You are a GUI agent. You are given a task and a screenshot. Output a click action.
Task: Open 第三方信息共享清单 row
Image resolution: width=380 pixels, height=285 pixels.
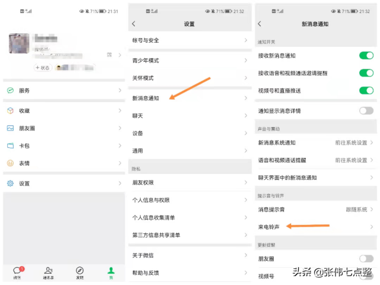pyautogui.click(x=190, y=235)
